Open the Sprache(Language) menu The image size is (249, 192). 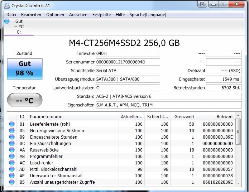(148, 15)
